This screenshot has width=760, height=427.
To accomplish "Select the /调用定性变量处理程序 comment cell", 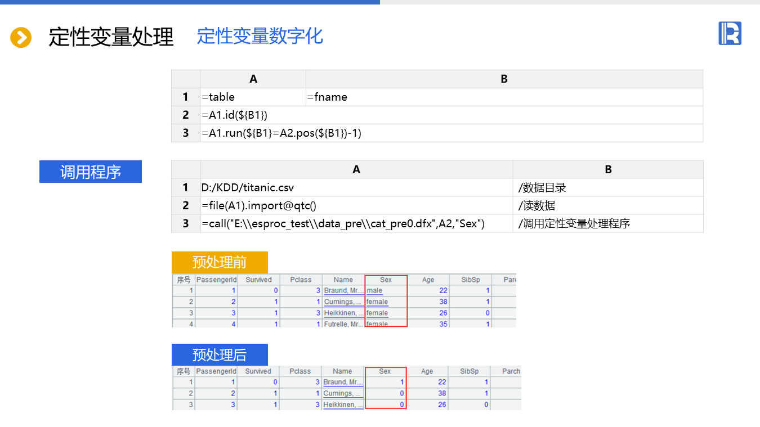I will 608,223.
